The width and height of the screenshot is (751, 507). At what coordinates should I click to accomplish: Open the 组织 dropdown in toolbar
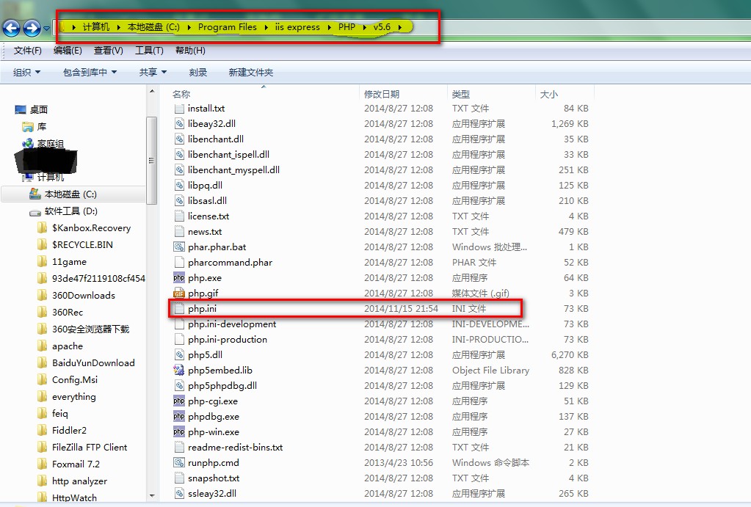[x=26, y=72]
